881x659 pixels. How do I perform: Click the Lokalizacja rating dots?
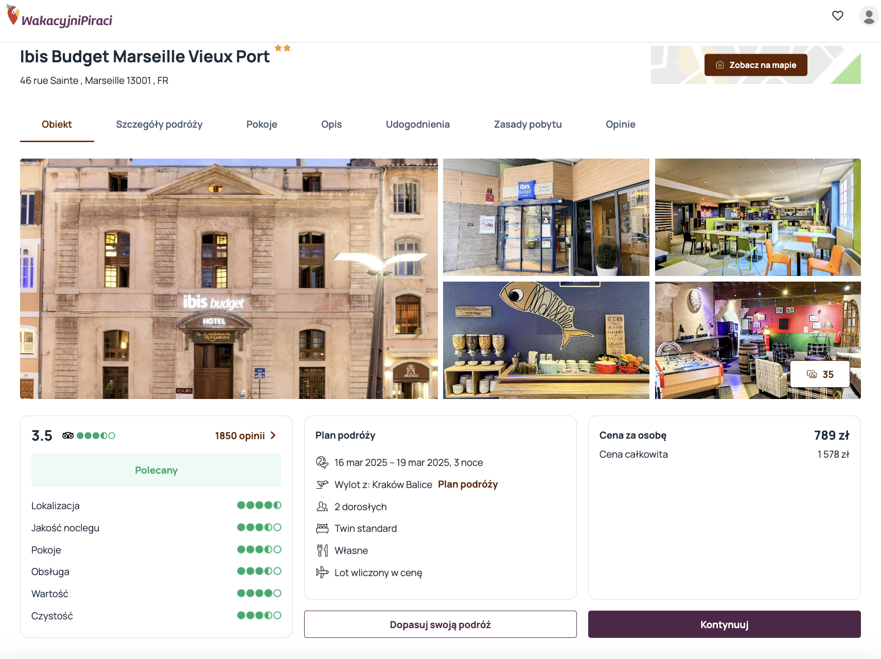point(259,505)
